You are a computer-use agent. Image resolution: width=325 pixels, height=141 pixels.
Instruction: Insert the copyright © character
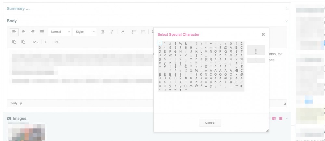click(x=185, y=67)
